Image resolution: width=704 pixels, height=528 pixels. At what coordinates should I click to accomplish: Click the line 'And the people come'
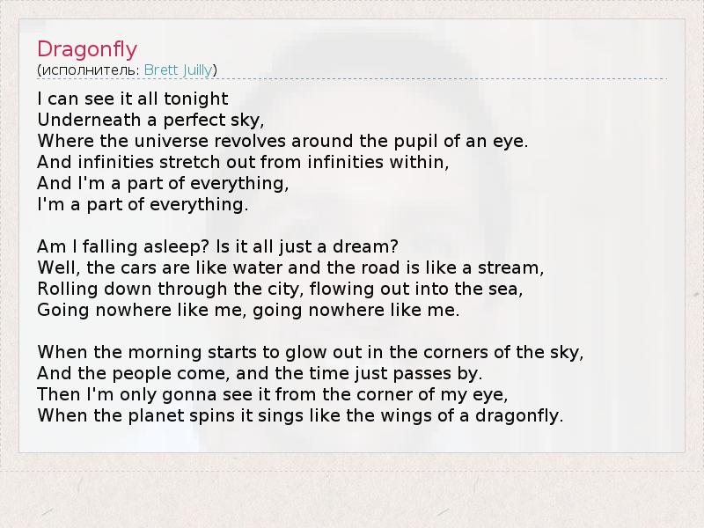tap(260, 373)
